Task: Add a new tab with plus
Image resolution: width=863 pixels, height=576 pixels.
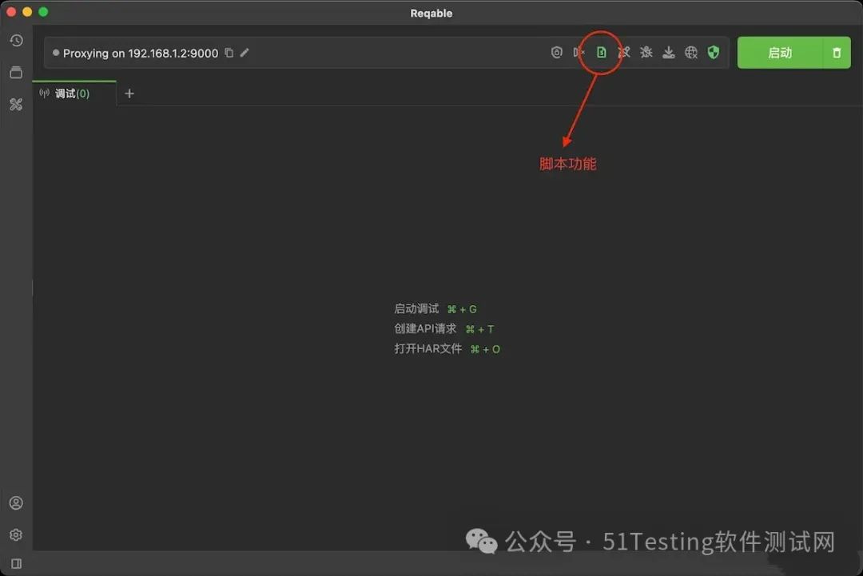Action: pyautogui.click(x=129, y=93)
